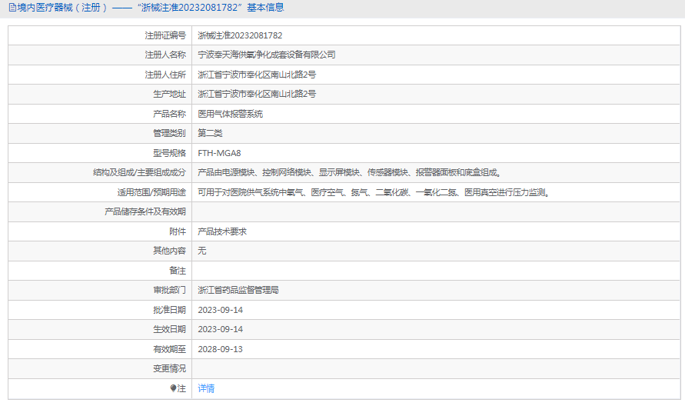685x406 pixels.
Task: Click 其他内容 value 无
Action: coord(201,251)
